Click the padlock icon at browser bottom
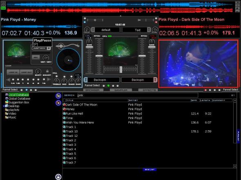The width and height of the screenshot is (241, 180). 58,177
